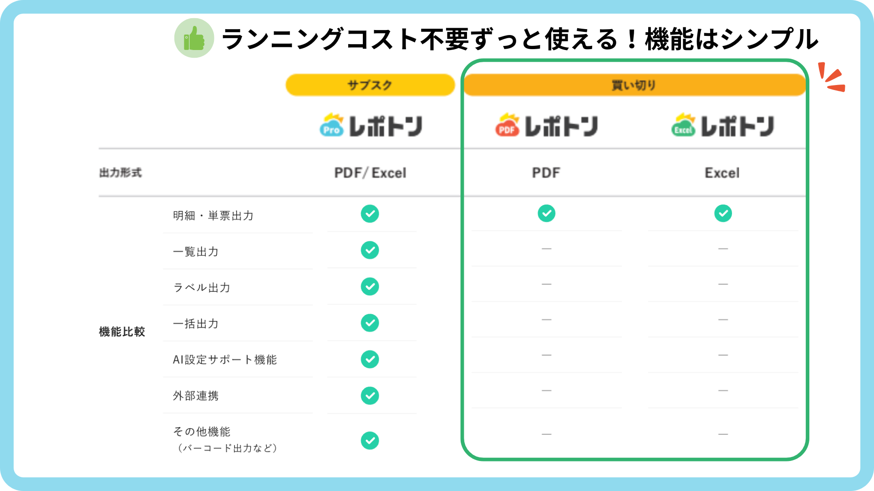Click the 機能比較 section heading
The width and height of the screenshot is (874, 491).
[x=122, y=332]
